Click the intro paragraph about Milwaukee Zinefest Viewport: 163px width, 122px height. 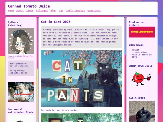point(81,37)
